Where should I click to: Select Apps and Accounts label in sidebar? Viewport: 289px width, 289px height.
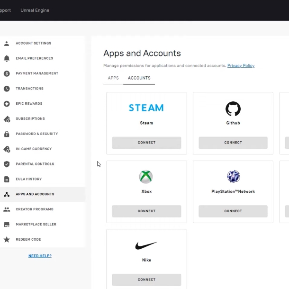pos(35,194)
